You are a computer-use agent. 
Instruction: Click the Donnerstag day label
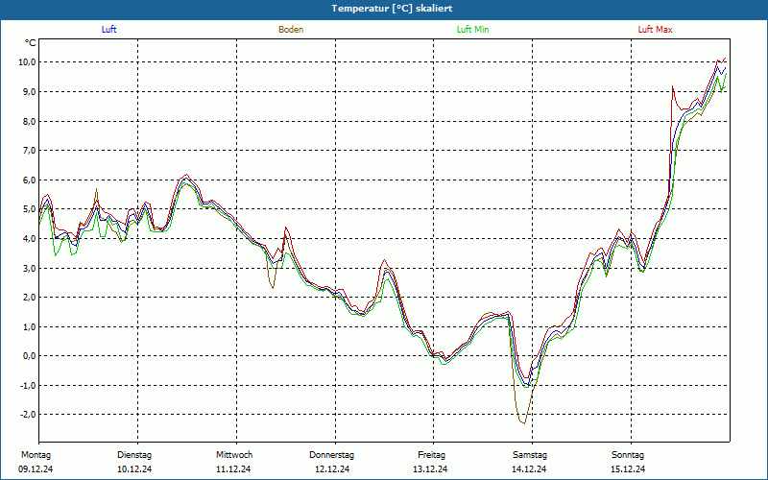point(331,455)
